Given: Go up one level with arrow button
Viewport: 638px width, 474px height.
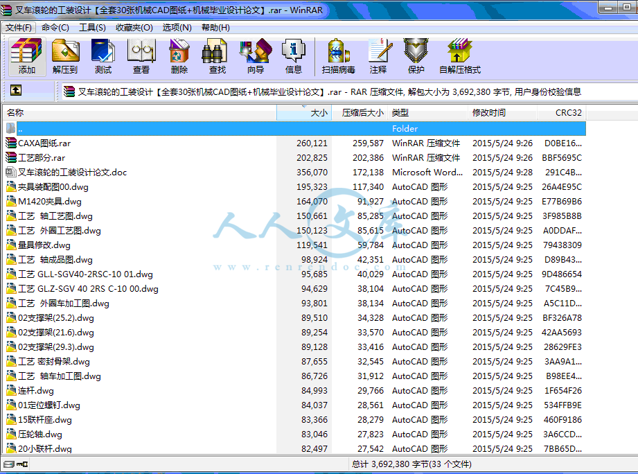Looking at the screenshot, I should [x=16, y=90].
